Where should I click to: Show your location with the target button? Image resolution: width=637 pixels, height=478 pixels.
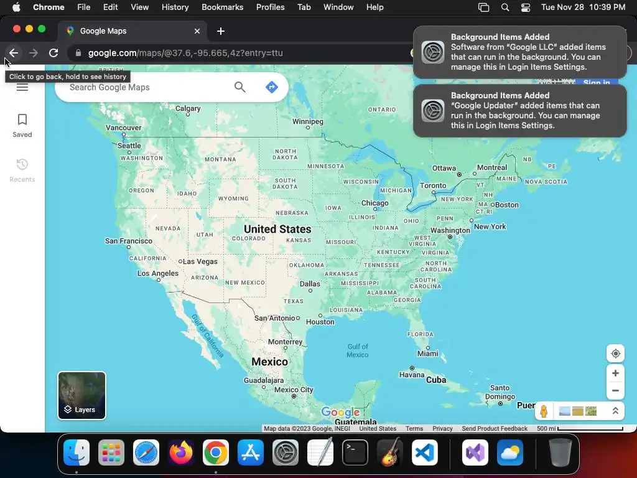615,354
